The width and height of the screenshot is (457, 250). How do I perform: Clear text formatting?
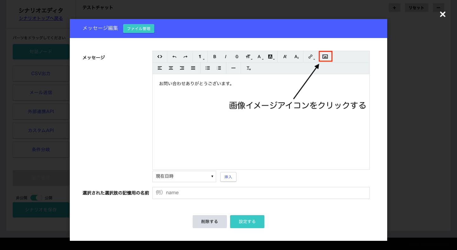coord(248,68)
